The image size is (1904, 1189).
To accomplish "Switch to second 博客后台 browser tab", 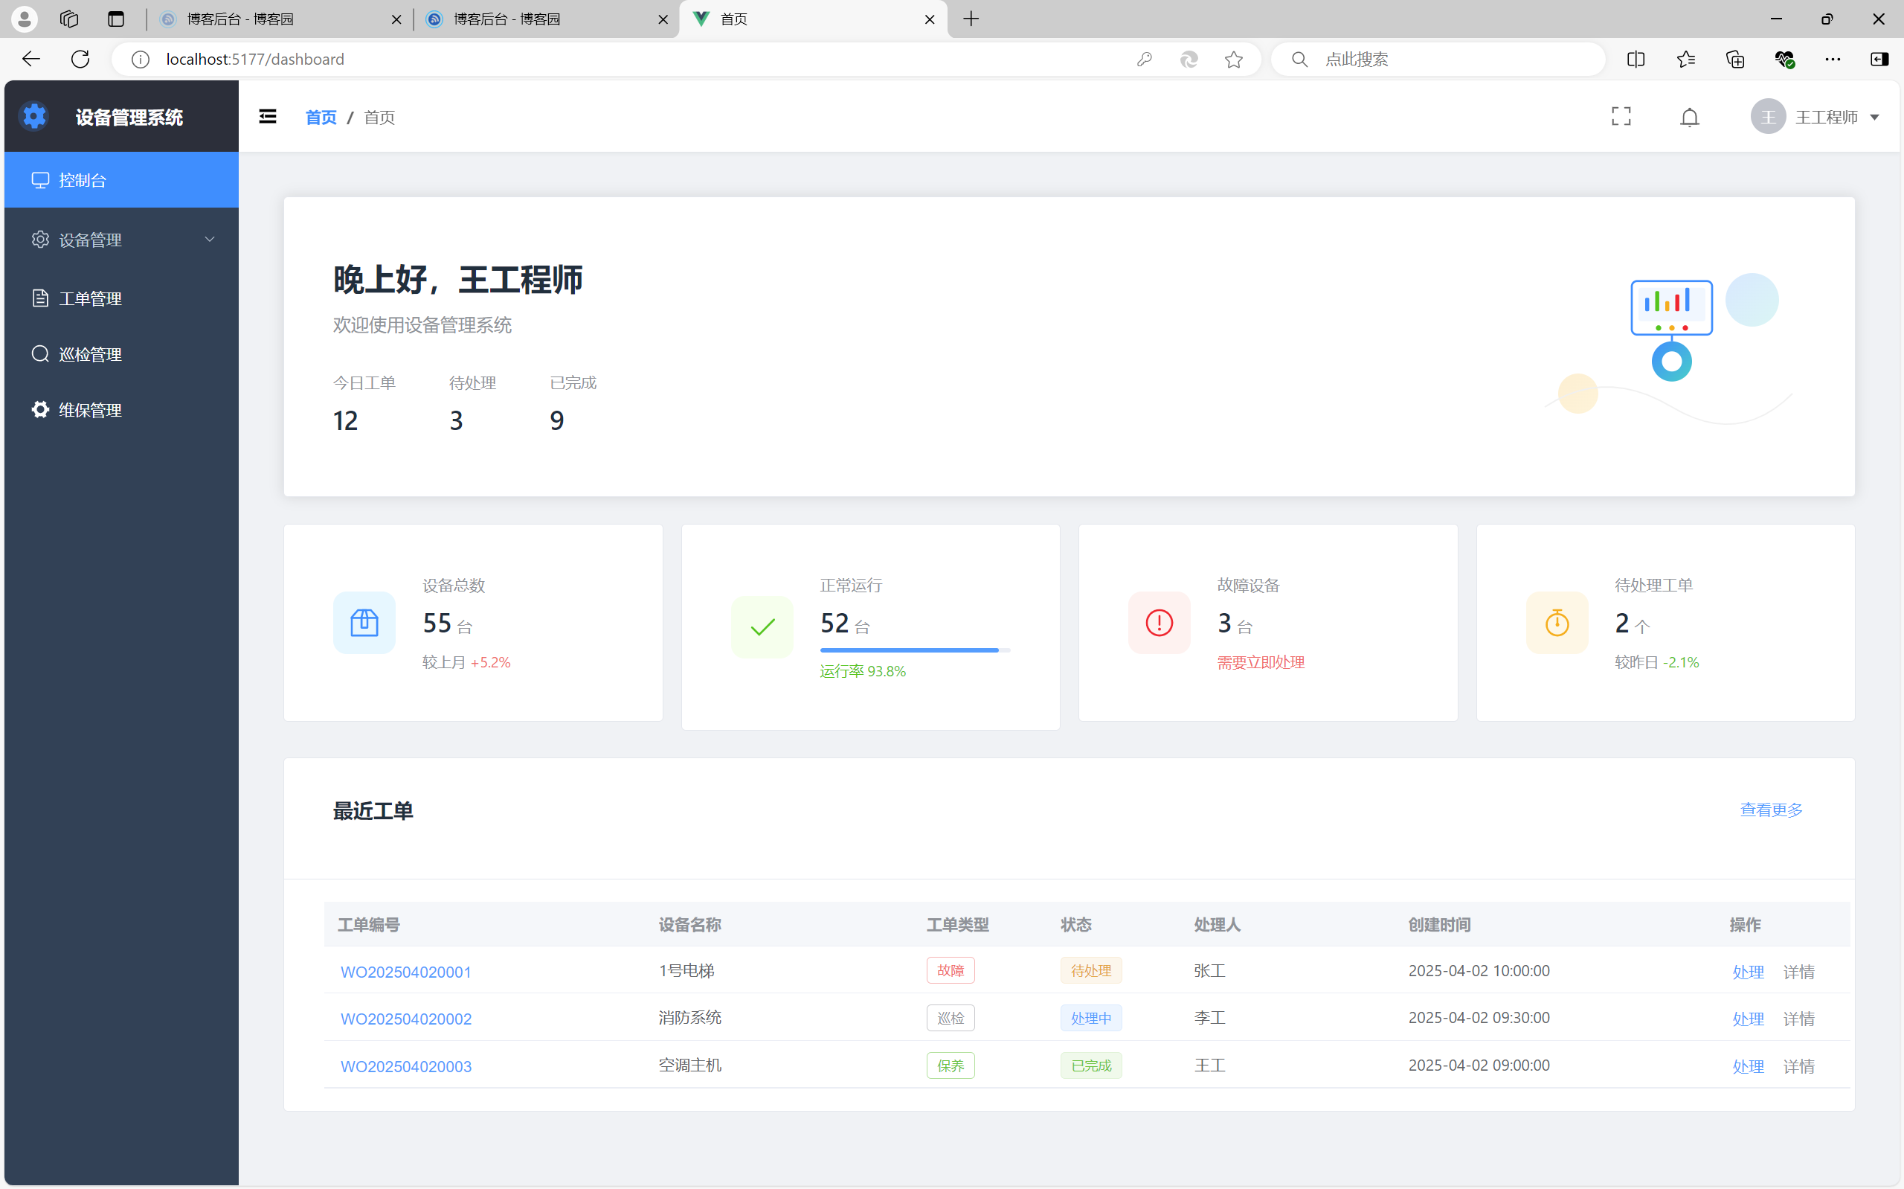I will click(506, 19).
